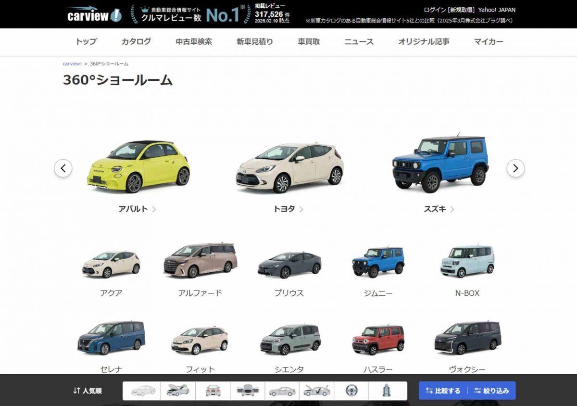Select the side view with doors open icon
Viewport: 577px width, 406px height.
pos(316,391)
